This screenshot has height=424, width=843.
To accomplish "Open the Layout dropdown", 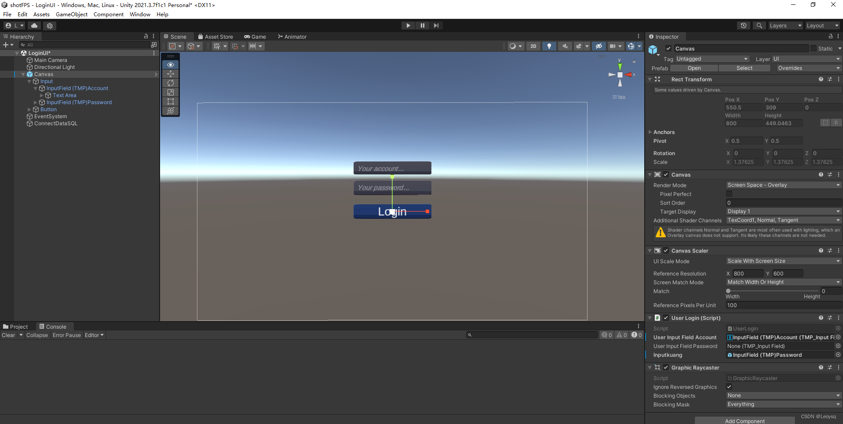I will coord(822,25).
